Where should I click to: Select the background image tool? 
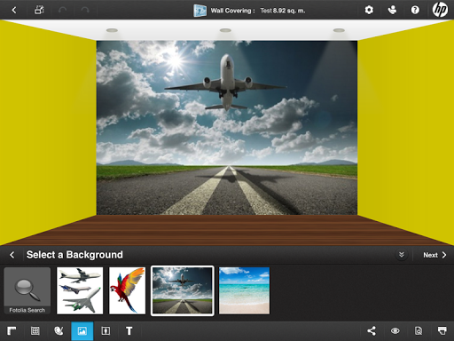click(x=82, y=331)
